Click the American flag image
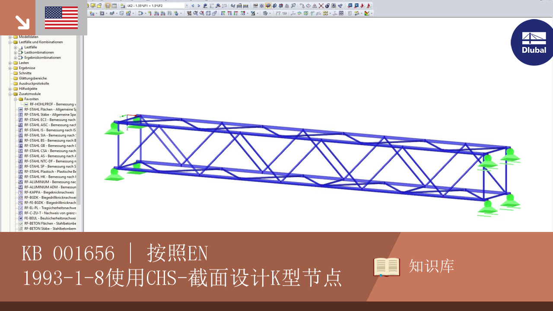Viewport: 553px width, 311px height. coord(61,17)
